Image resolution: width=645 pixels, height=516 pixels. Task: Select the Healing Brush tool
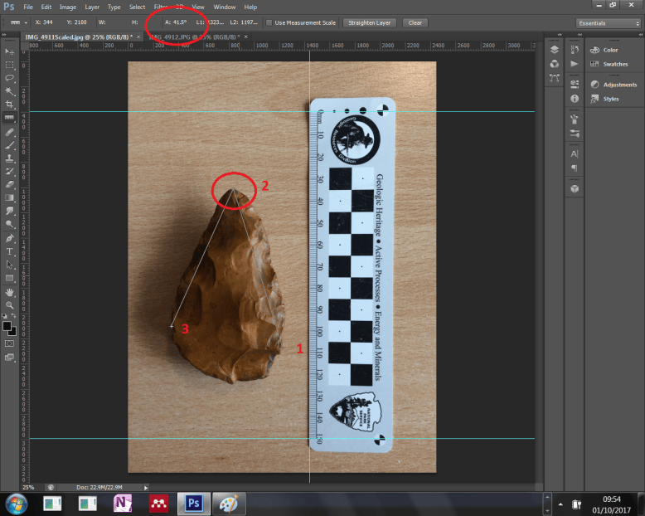pos(9,132)
